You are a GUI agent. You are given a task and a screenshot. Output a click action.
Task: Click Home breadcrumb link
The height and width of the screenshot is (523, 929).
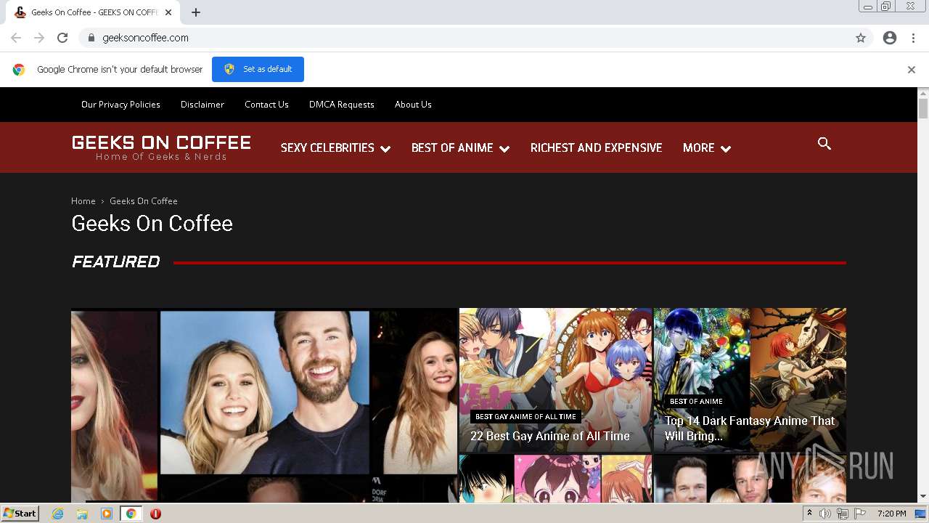click(x=83, y=201)
